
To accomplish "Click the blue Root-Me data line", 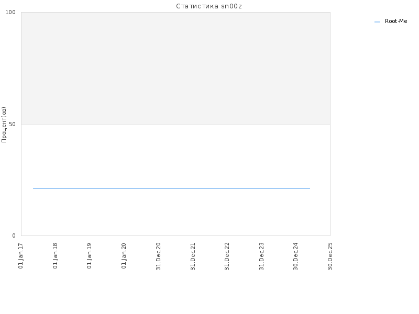I will [172, 188].
